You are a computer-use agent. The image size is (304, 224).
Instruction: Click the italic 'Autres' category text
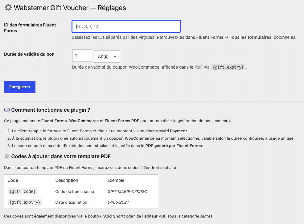point(206,216)
